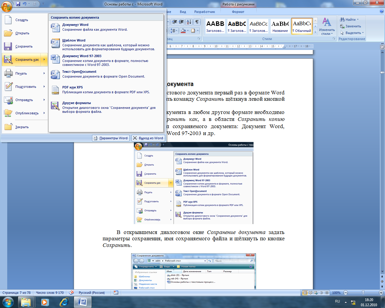Image resolution: width=385 pixels, height=308 pixels.
Task: Switch to Outline view in status bar
Action: coord(321,293)
